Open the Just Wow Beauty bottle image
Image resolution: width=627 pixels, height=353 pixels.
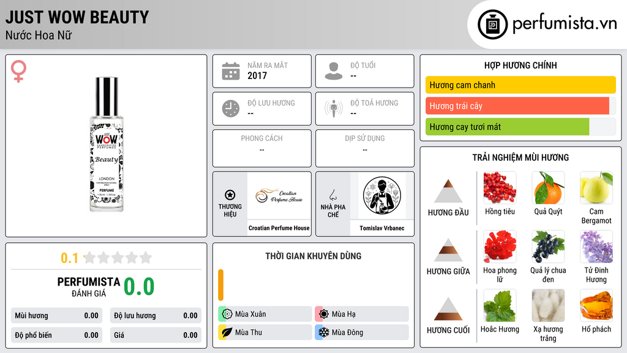pos(107,145)
